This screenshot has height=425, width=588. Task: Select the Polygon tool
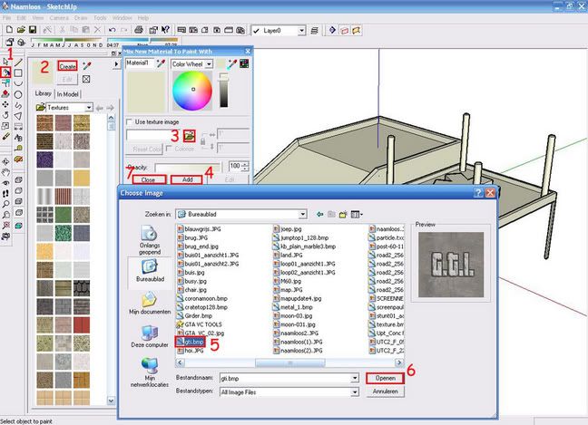click(x=18, y=116)
